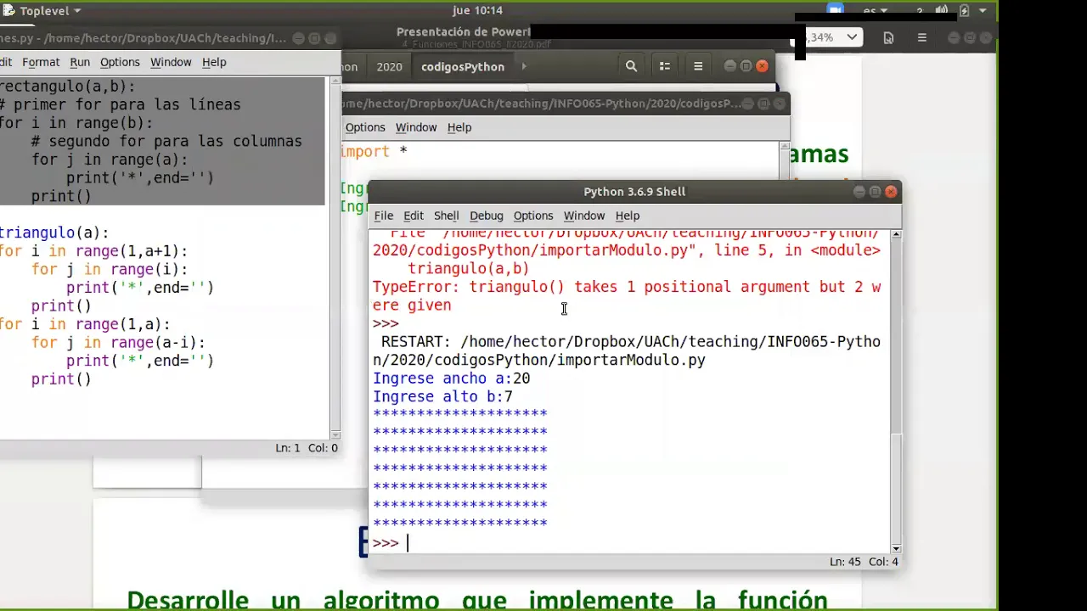The image size is (1087, 611).
Task: Maximize the left editor window
Action: pyautogui.click(x=314, y=38)
